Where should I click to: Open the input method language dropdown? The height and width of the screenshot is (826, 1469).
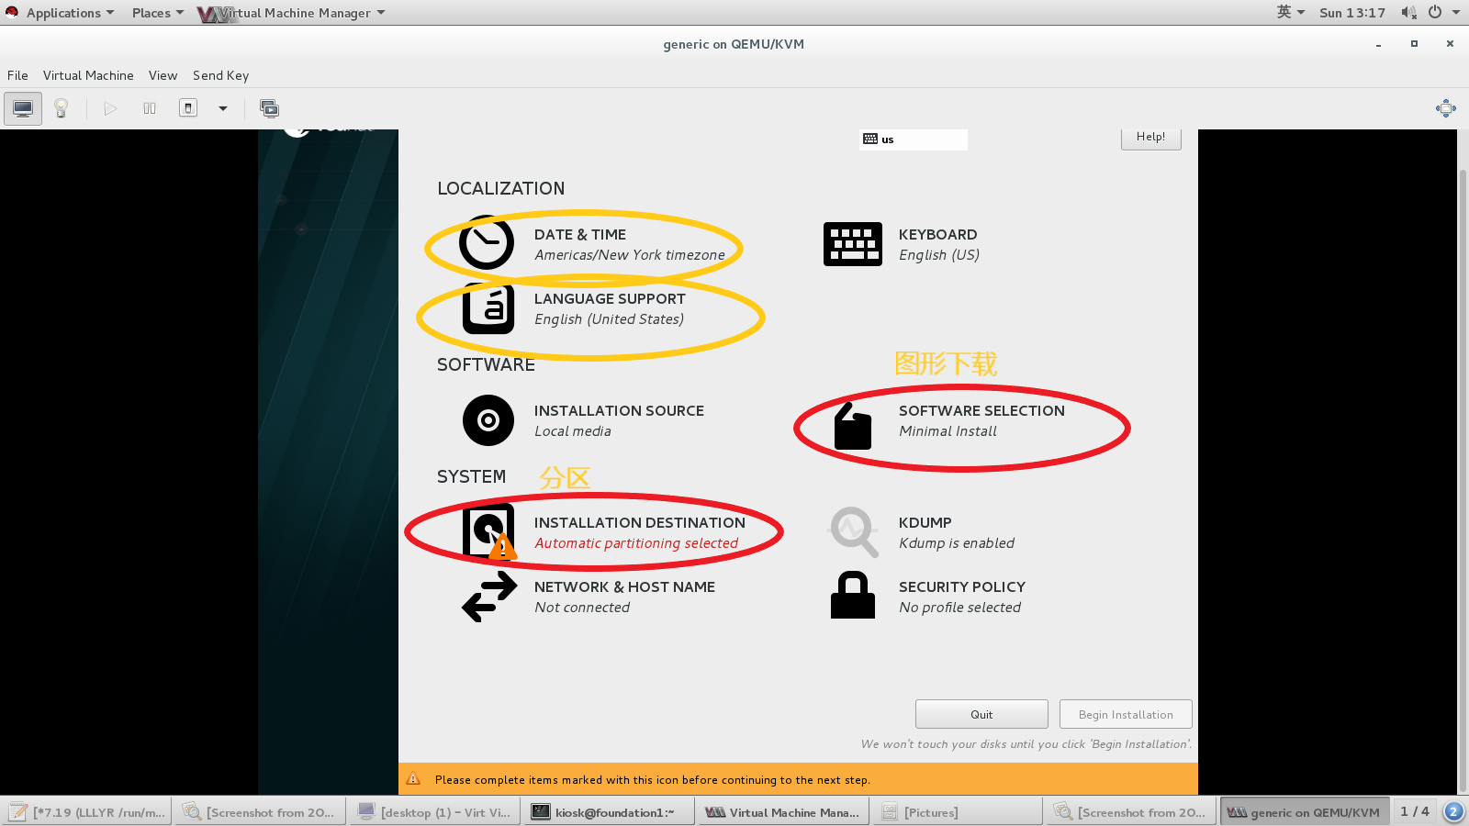tap(1291, 13)
